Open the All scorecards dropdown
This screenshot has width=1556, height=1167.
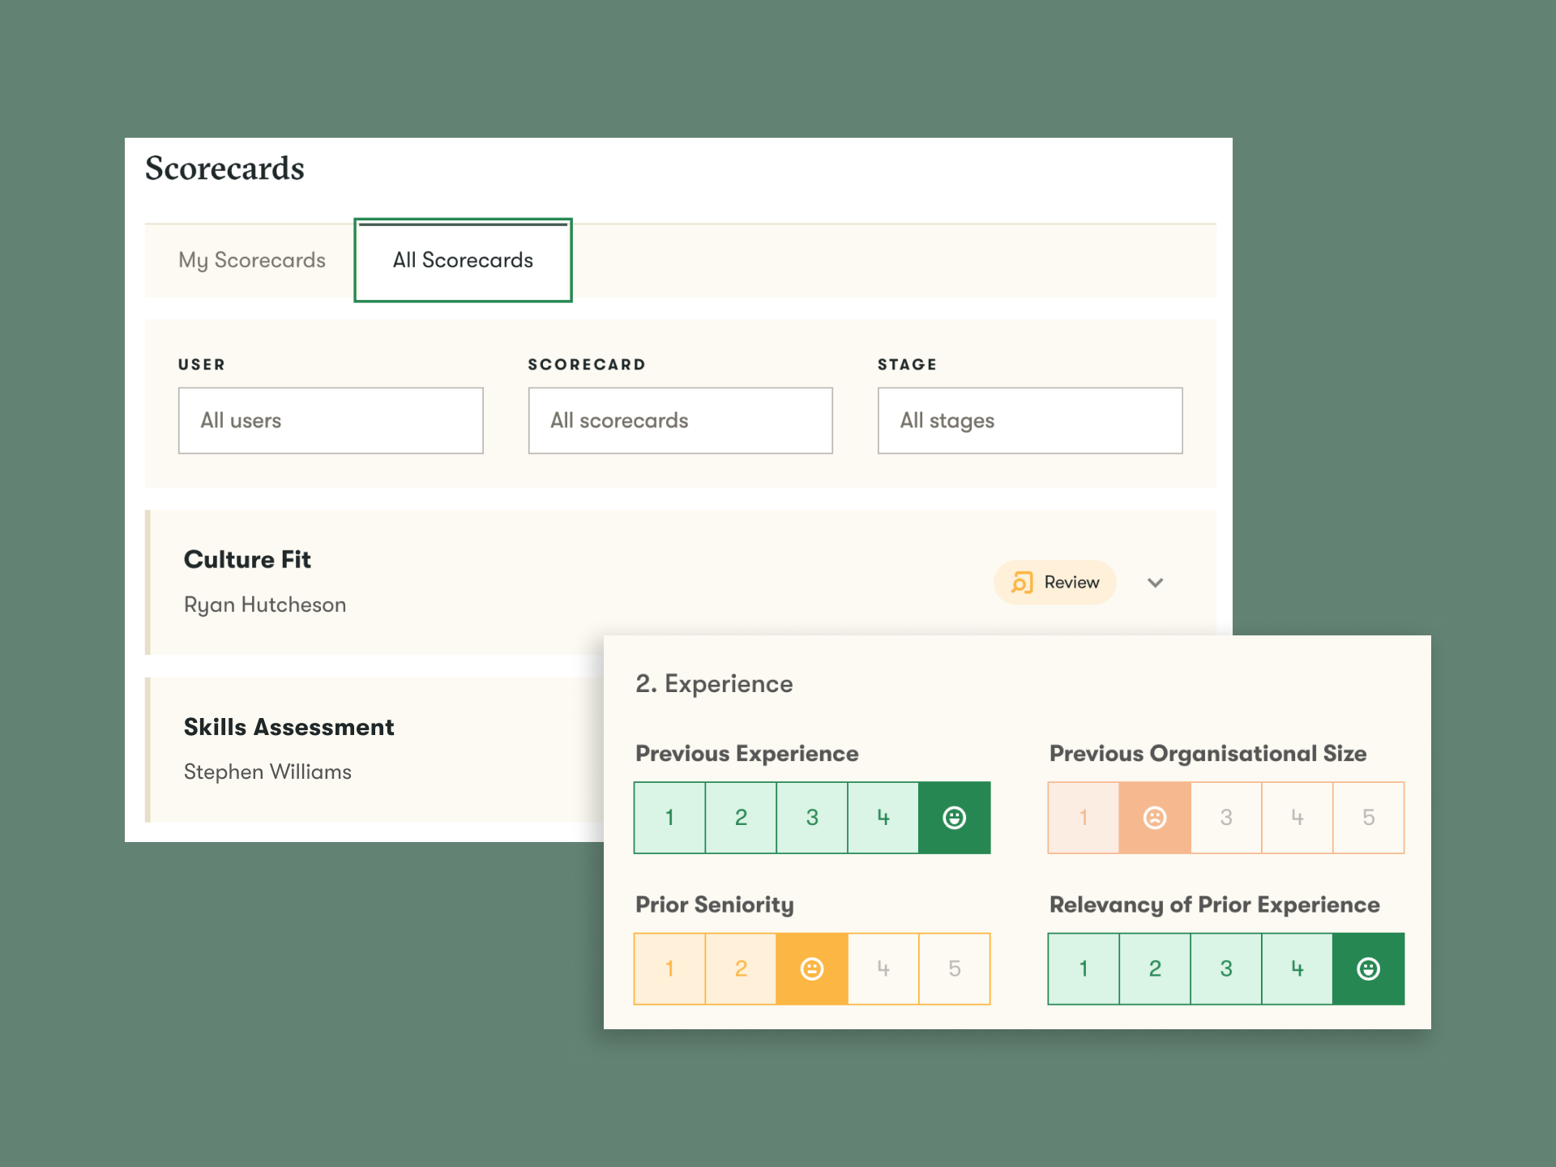680,421
